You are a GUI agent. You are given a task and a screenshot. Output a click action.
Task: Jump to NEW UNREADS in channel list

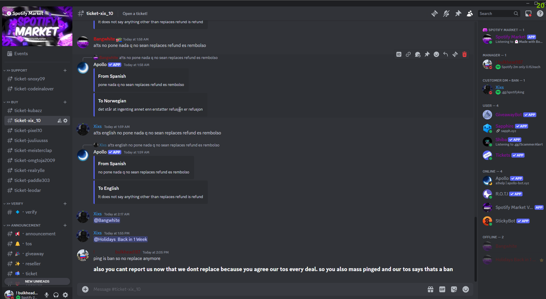[x=37, y=281]
